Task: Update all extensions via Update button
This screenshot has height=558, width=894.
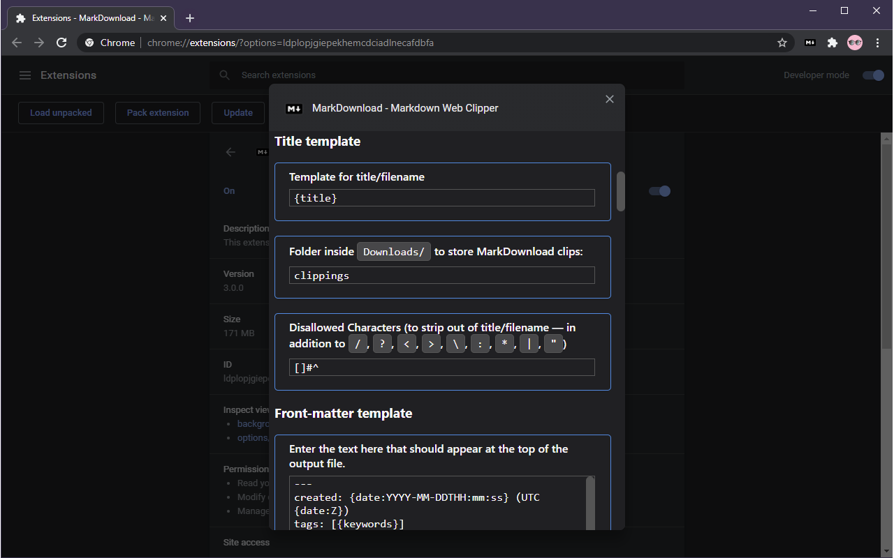Action: [237, 112]
